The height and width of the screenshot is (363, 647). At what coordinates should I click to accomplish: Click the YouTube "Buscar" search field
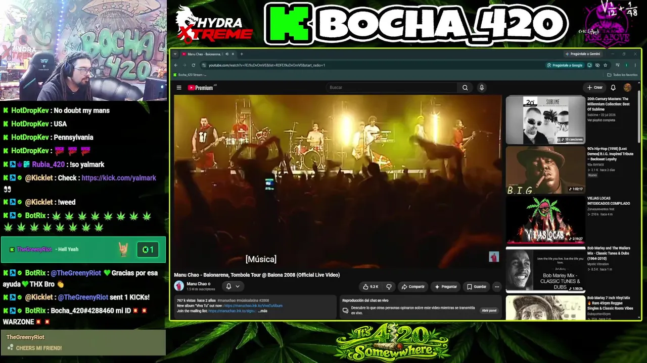[x=392, y=88]
